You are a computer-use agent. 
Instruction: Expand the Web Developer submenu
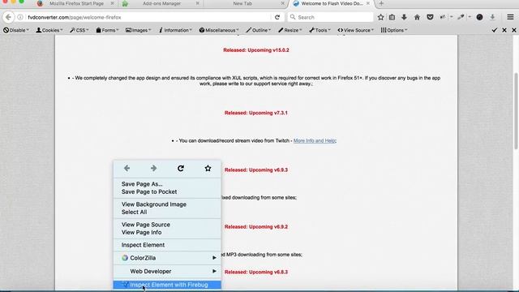[167, 272]
